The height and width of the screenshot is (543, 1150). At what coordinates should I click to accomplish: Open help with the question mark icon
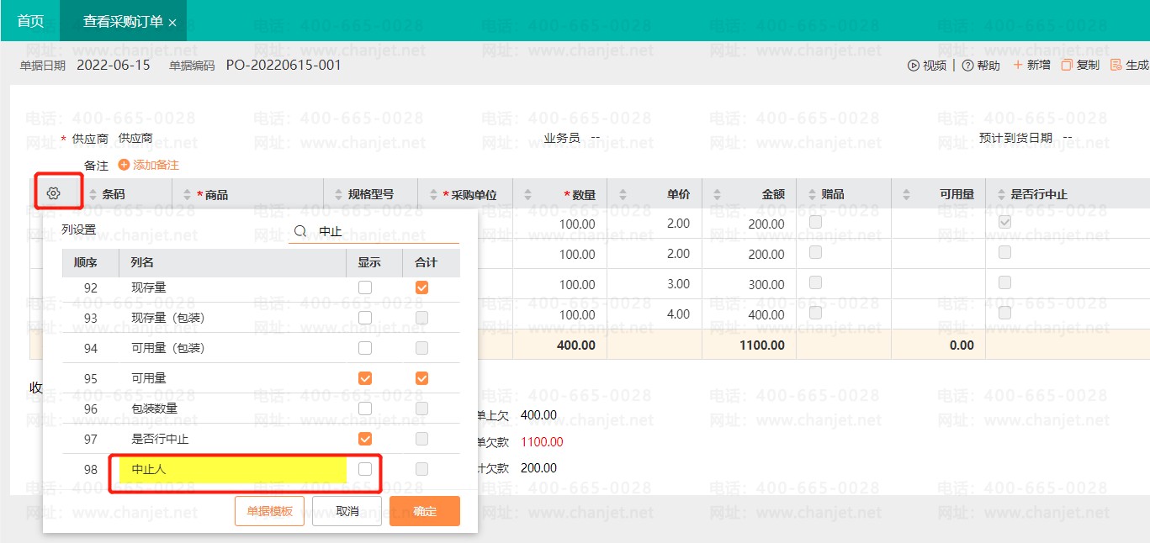click(x=967, y=66)
